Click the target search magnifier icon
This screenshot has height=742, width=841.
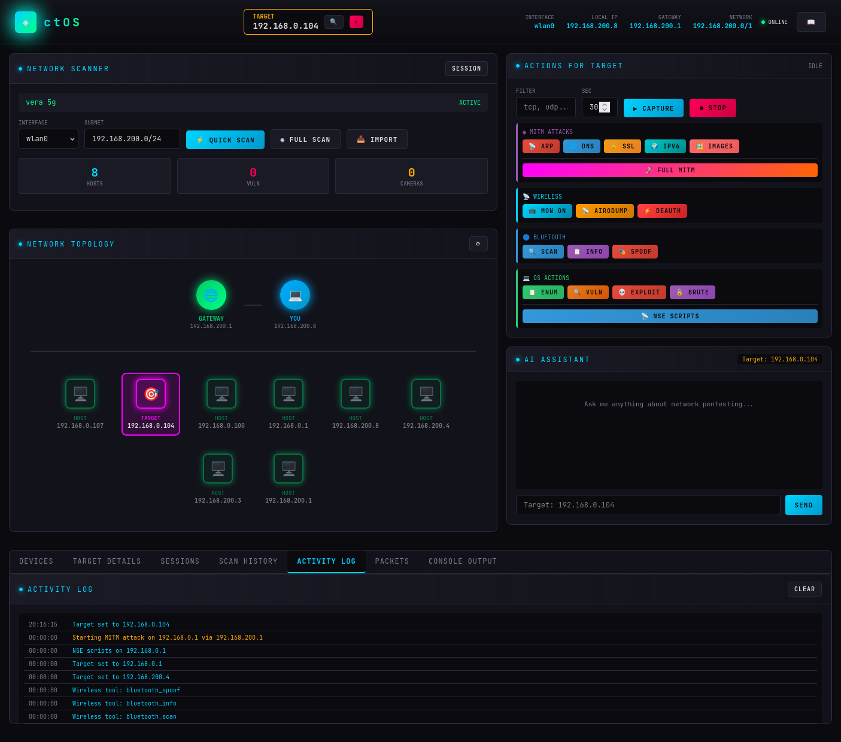pos(333,22)
